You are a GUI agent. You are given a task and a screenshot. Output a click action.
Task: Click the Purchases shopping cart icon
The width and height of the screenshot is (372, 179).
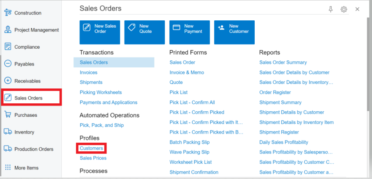pyautogui.click(x=8, y=115)
